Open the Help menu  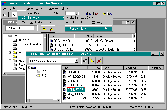[x=65, y=8]
